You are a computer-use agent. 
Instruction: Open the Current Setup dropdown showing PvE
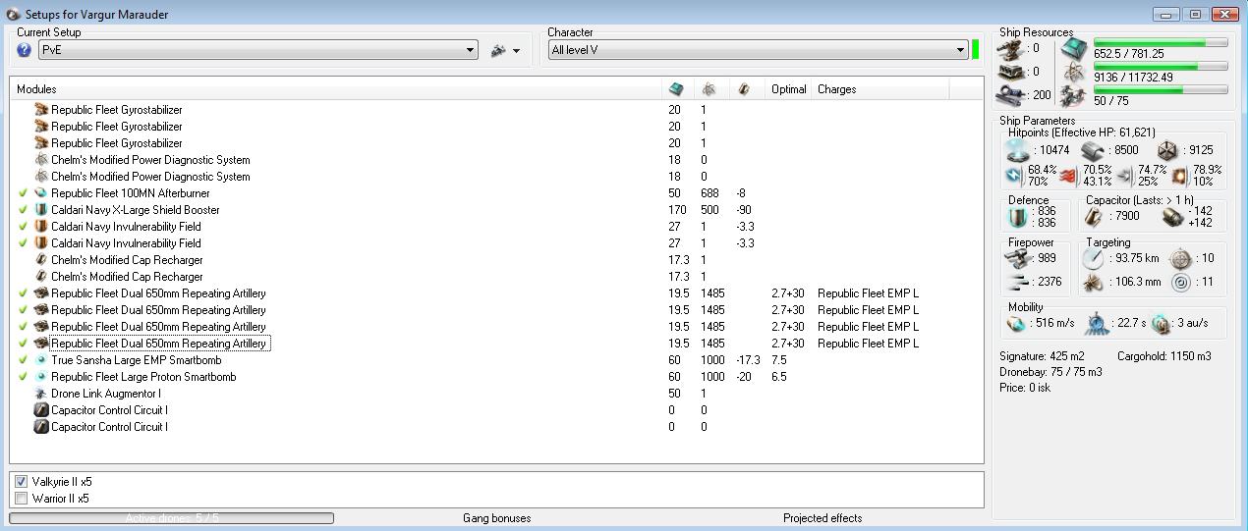pos(257,50)
